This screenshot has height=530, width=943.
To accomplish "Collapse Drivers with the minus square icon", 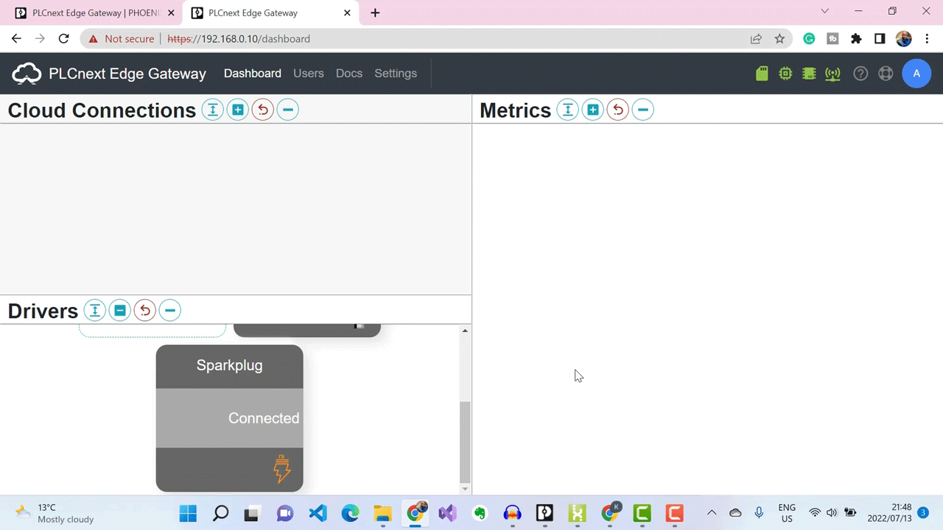I will pos(120,310).
